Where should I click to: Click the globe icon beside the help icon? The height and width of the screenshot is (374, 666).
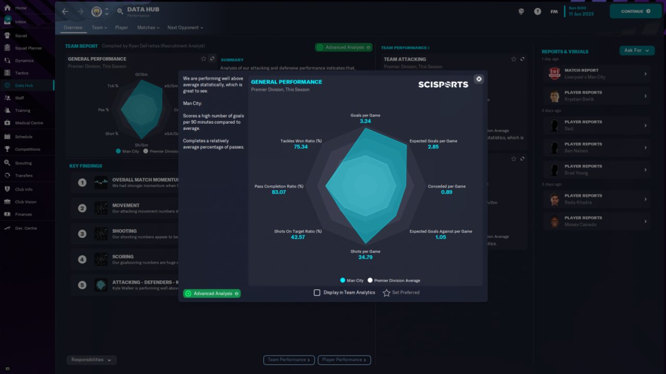point(521,11)
